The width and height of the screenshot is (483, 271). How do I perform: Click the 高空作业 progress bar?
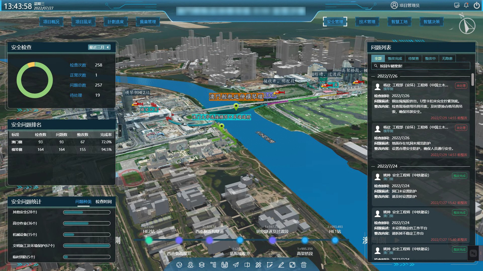pos(87,223)
